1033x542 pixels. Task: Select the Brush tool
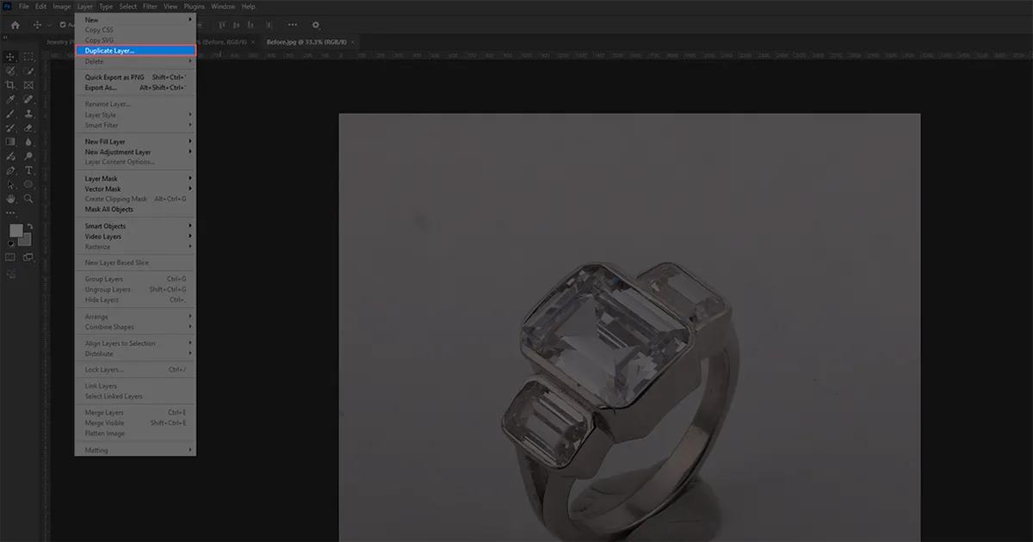(x=10, y=114)
